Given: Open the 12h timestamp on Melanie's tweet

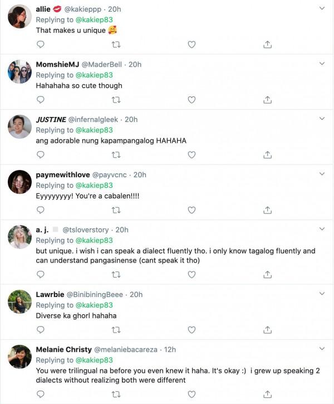Looking at the screenshot, I should coord(170,349).
